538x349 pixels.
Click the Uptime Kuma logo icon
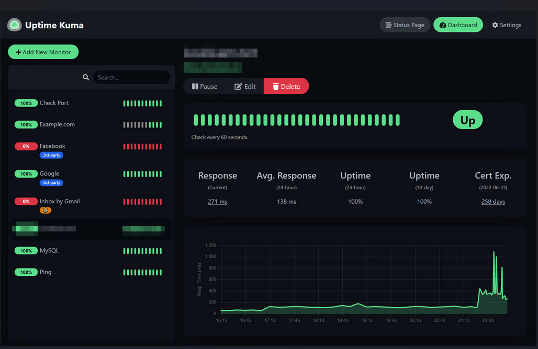click(x=15, y=25)
